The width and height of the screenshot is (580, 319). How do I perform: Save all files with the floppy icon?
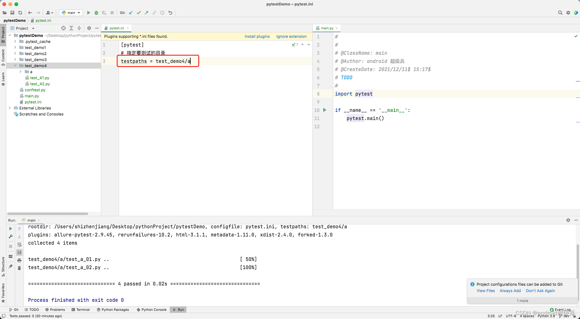point(12,13)
